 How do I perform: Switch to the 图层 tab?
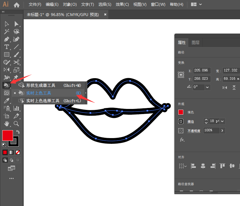tap(196, 43)
